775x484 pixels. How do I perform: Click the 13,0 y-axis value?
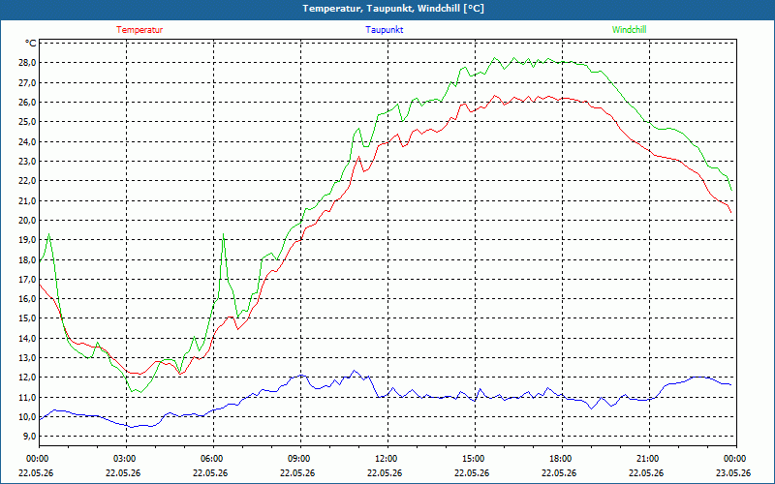point(28,357)
